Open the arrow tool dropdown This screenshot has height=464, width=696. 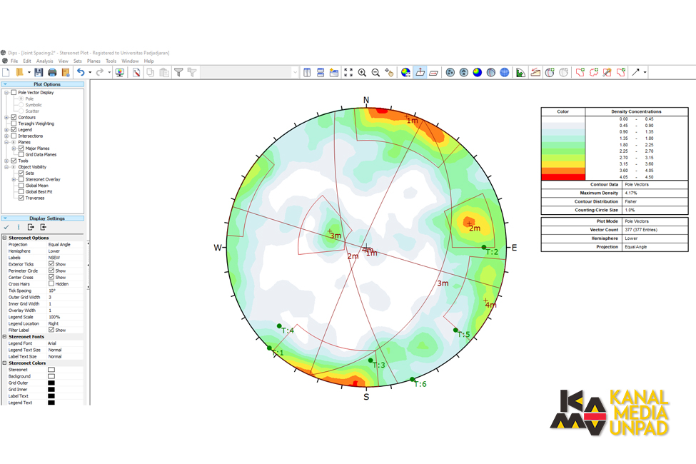coord(645,73)
